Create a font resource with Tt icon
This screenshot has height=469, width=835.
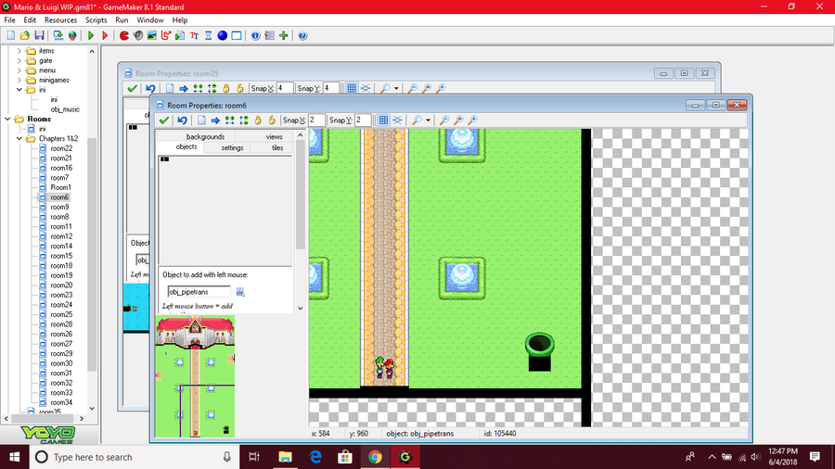pos(194,35)
